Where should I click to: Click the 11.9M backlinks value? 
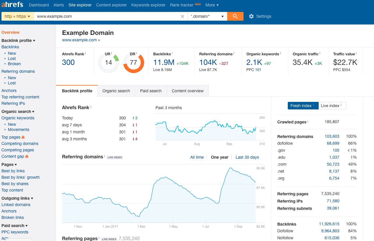pyautogui.click(x=164, y=62)
